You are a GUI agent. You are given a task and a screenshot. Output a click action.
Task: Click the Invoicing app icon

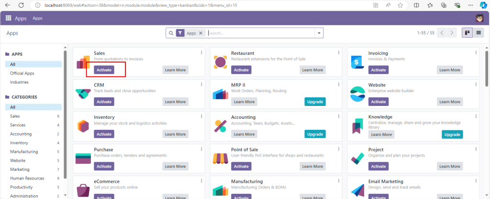pyautogui.click(x=357, y=63)
